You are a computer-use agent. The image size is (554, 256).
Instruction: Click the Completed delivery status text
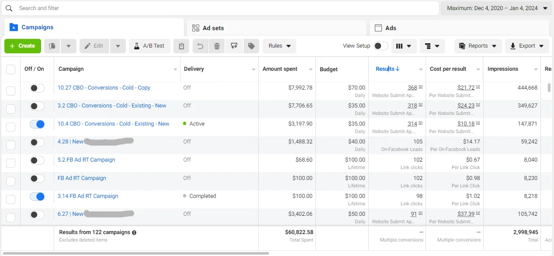203,196
